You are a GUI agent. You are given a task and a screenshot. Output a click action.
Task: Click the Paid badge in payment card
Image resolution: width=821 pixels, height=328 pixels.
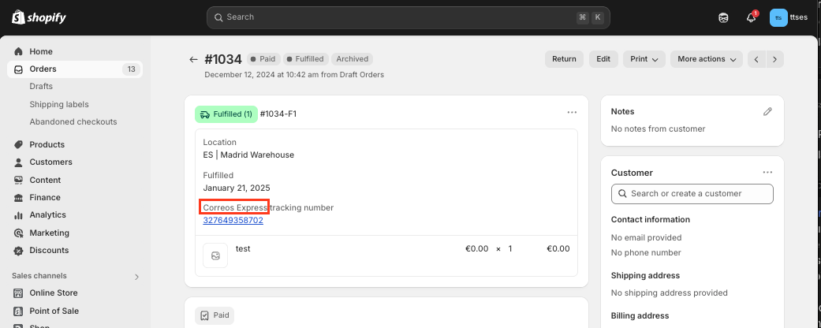pos(215,316)
